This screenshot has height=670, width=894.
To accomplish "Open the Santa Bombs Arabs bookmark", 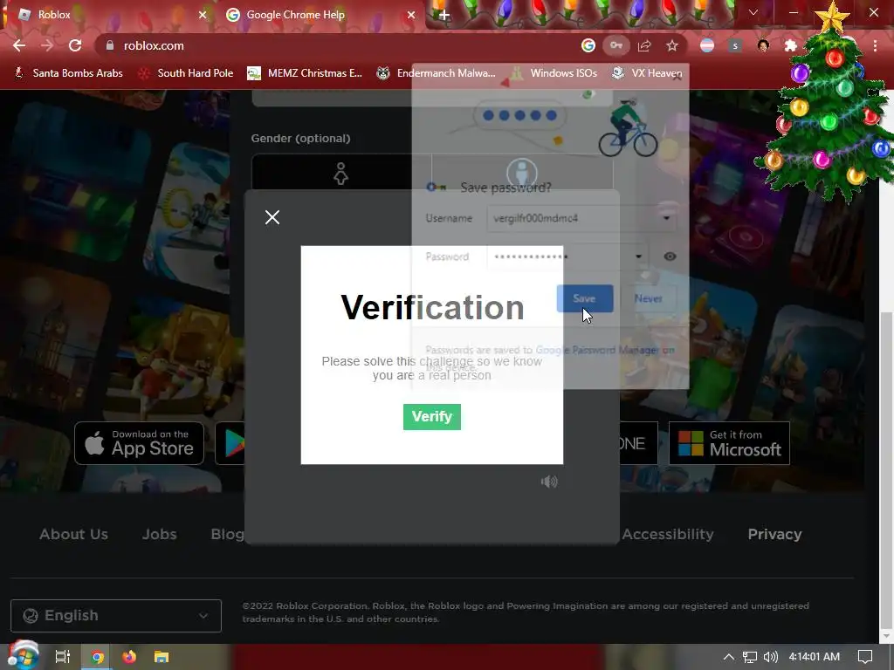I will [68, 73].
